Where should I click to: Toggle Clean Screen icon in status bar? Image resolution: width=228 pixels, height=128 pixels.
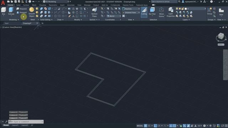coord(223,126)
